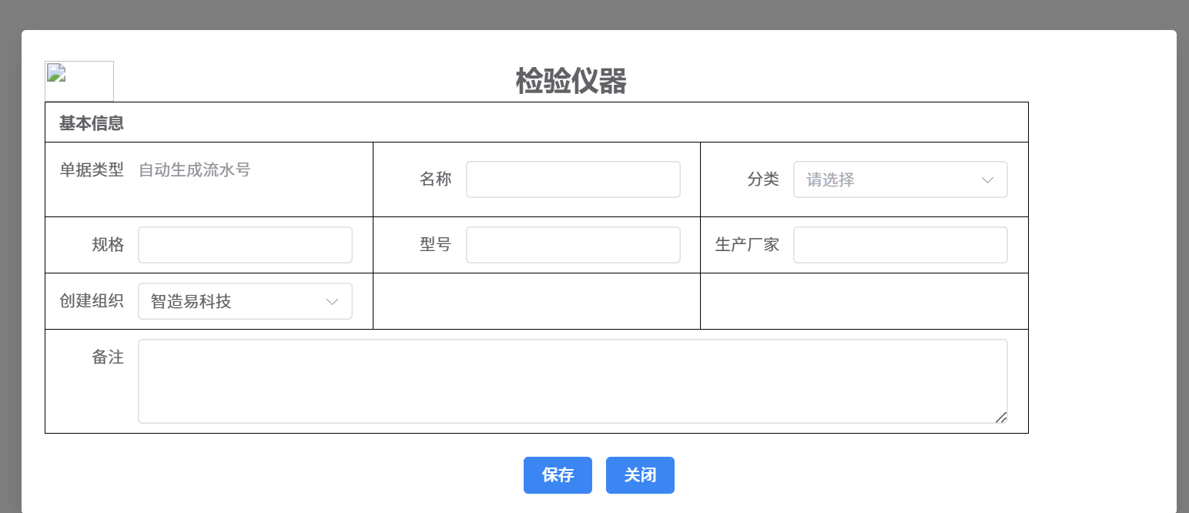Image resolution: width=1189 pixels, height=513 pixels.
Task: Click the 创建组织 dropdown chevron arrow
Action: [x=333, y=301]
